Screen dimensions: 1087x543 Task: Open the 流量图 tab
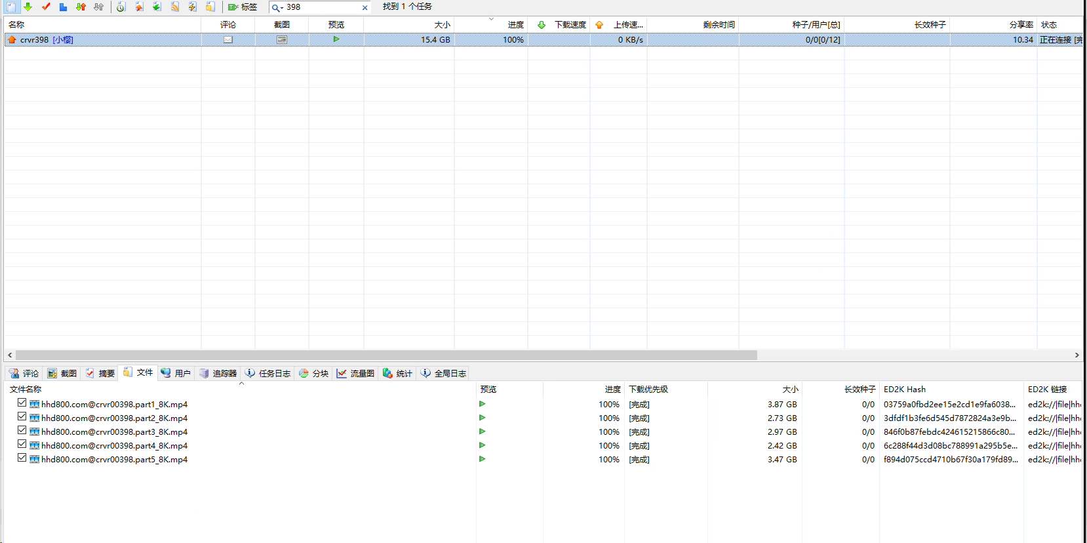(355, 373)
